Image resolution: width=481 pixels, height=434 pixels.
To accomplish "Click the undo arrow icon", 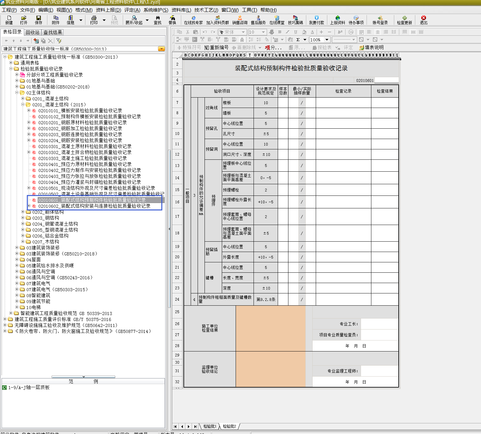I will (205, 32).
